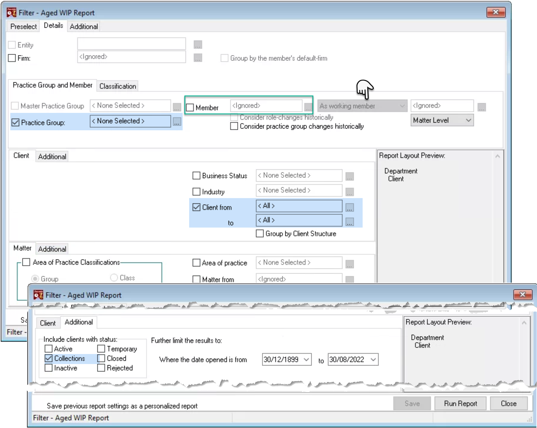The width and height of the screenshot is (537, 428).
Task: Collapse the lower Report Layout Preview panel
Action: pyautogui.click(x=524, y=322)
